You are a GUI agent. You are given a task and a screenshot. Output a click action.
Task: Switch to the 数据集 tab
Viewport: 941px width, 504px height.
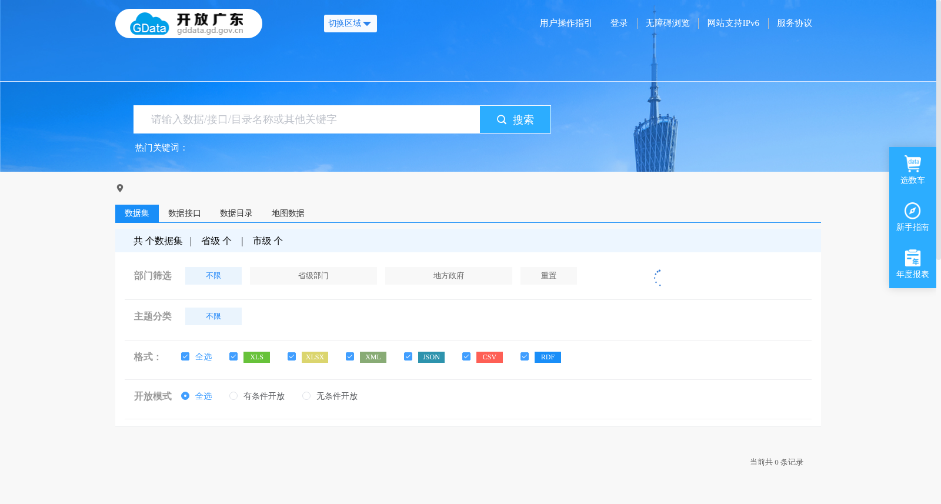[137, 213]
